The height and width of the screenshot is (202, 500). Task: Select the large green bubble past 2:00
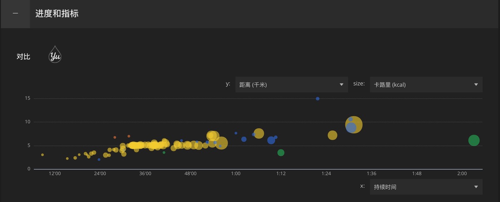(x=474, y=140)
